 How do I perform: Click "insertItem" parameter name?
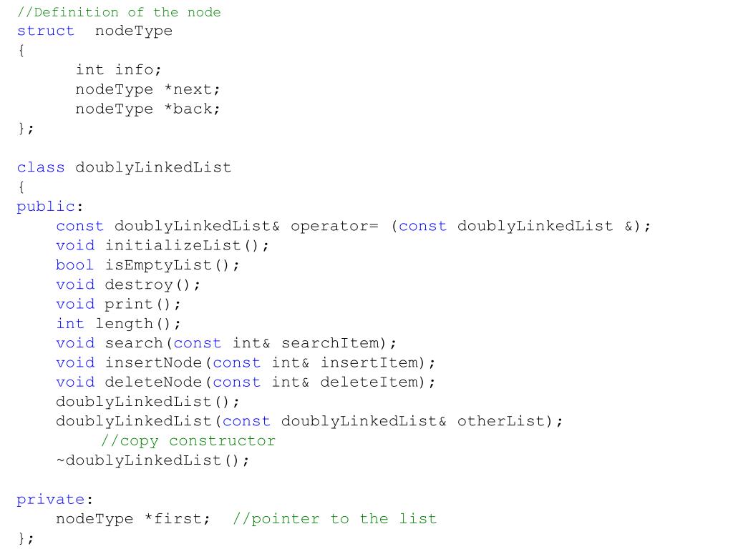point(369,363)
